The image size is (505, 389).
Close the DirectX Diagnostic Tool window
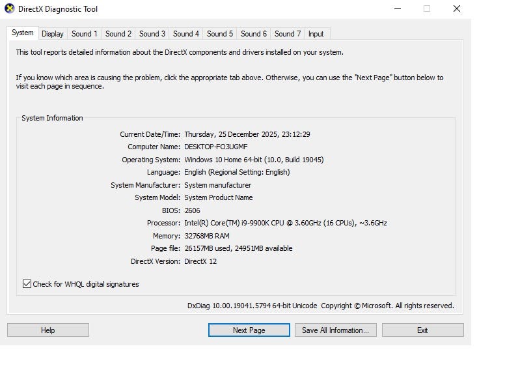457,9
